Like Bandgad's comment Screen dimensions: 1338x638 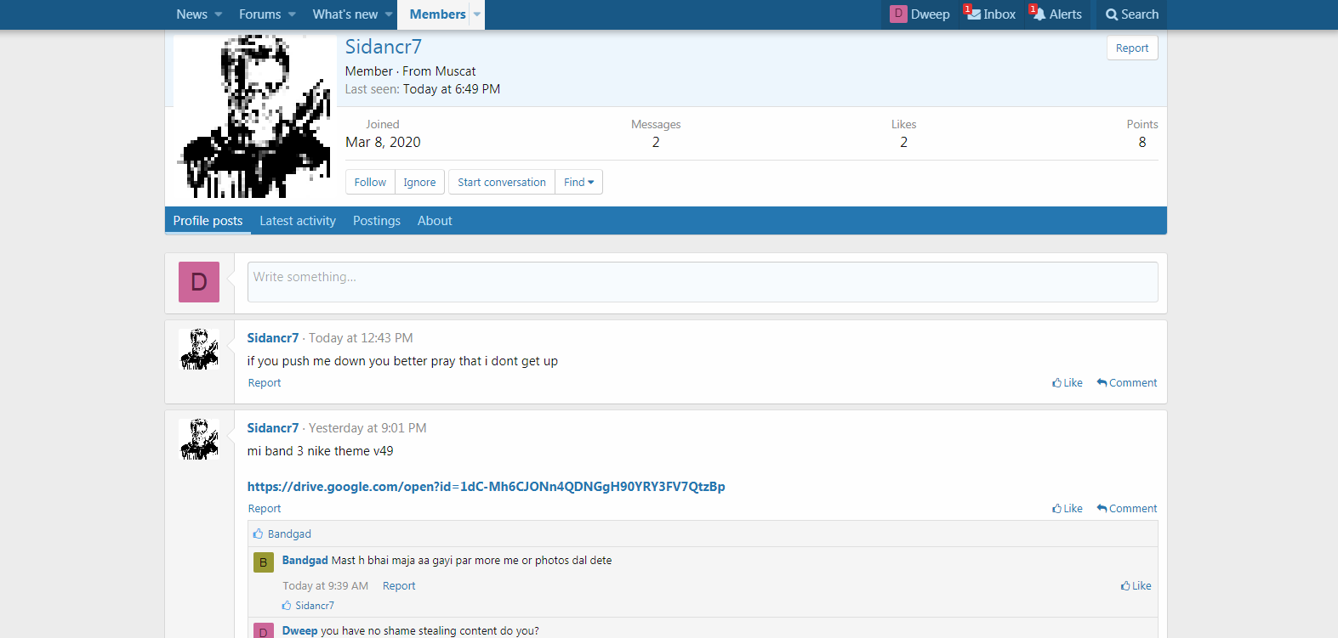pos(1136,586)
